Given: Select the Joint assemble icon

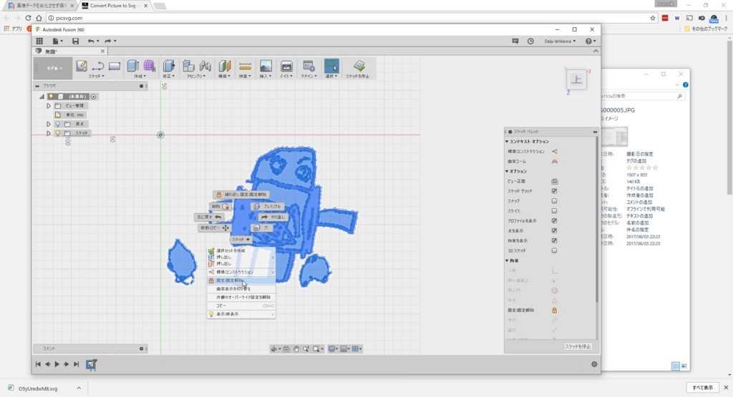Looking at the screenshot, I should [x=205, y=66].
